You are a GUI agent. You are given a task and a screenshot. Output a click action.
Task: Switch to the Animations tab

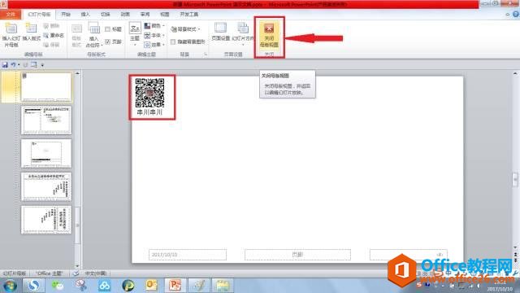[125, 15]
